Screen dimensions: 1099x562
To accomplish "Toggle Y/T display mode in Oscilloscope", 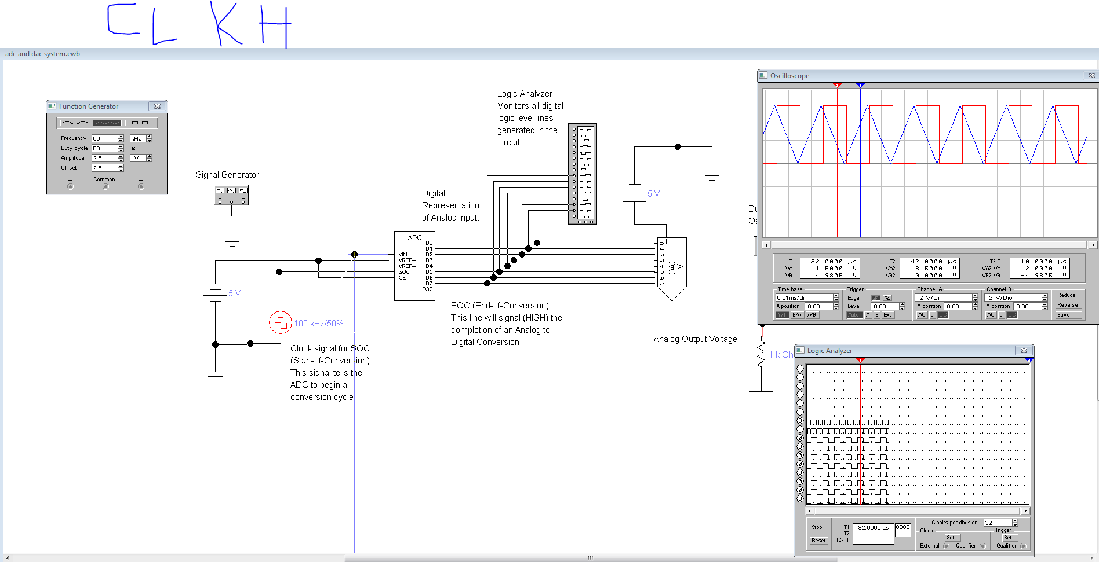I will click(782, 315).
